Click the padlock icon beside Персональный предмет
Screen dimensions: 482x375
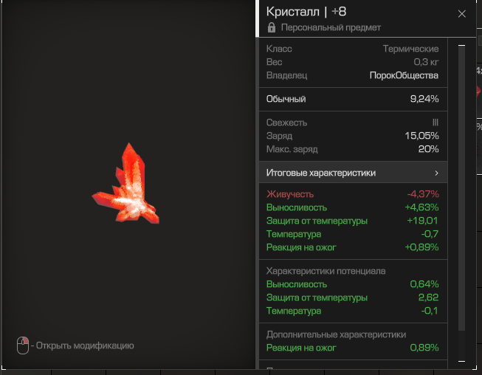pyautogui.click(x=271, y=27)
